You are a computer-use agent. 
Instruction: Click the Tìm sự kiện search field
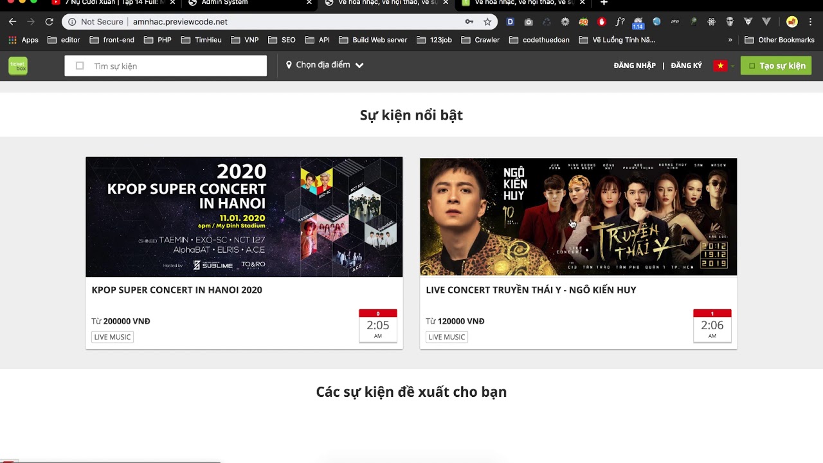(166, 66)
